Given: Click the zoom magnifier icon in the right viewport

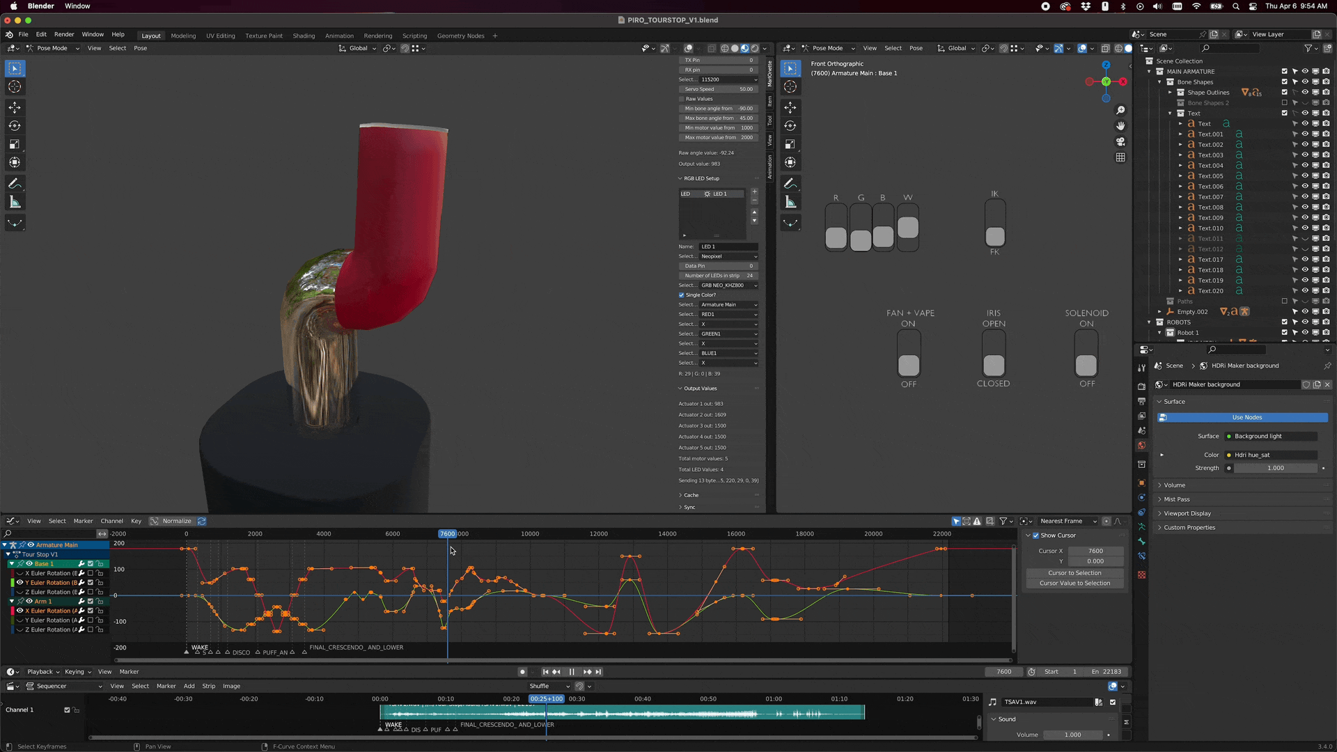Looking at the screenshot, I should point(1120,111).
